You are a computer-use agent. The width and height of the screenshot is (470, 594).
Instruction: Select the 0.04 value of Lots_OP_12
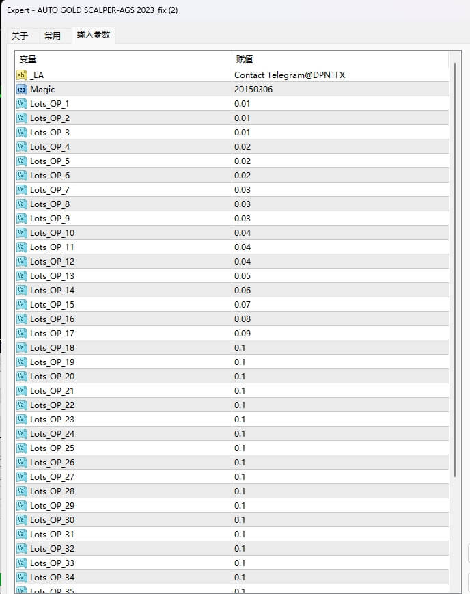pos(243,262)
